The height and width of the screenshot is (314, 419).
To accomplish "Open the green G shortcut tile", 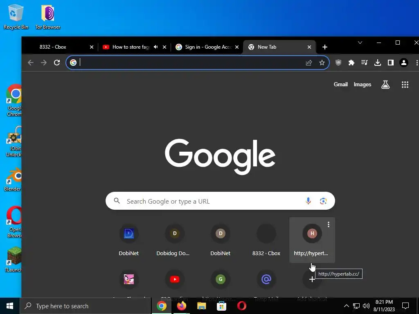I will click(221, 279).
